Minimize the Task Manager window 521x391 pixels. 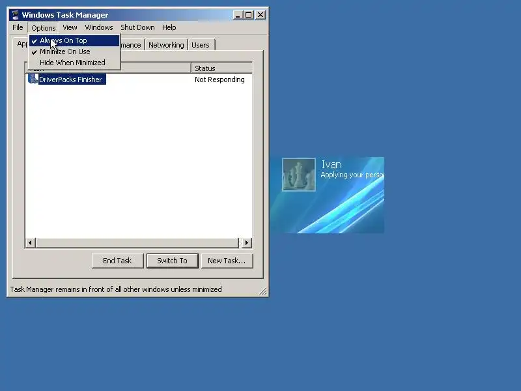238,15
